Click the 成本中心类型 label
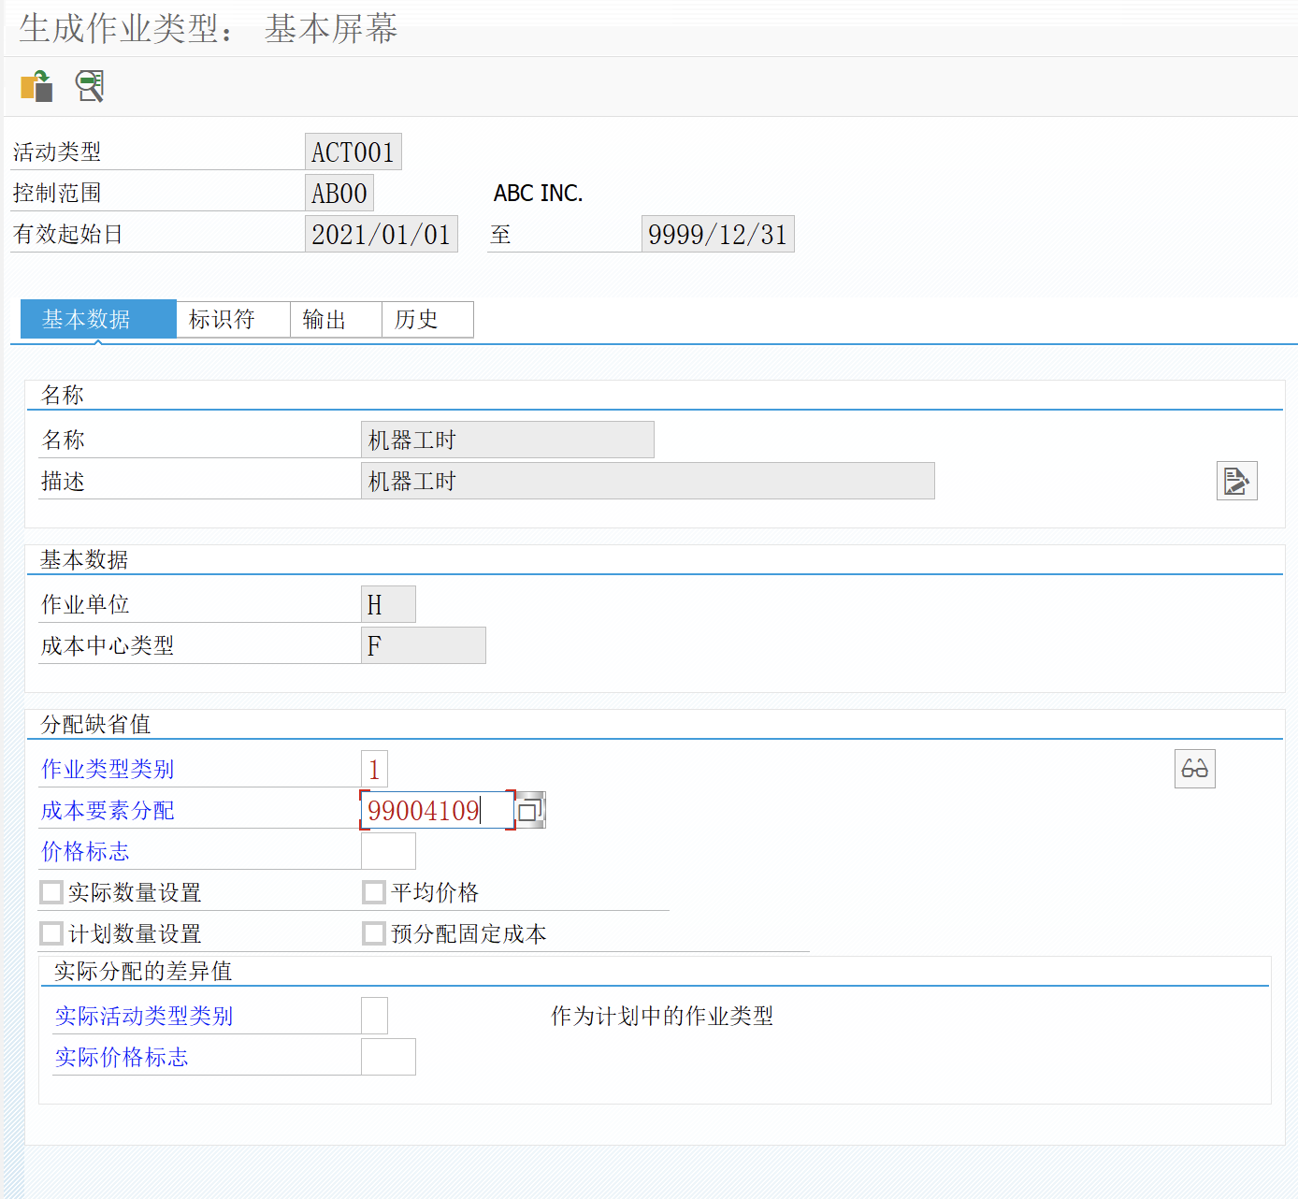Screen dimensions: 1298x1199 tap(108, 645)
